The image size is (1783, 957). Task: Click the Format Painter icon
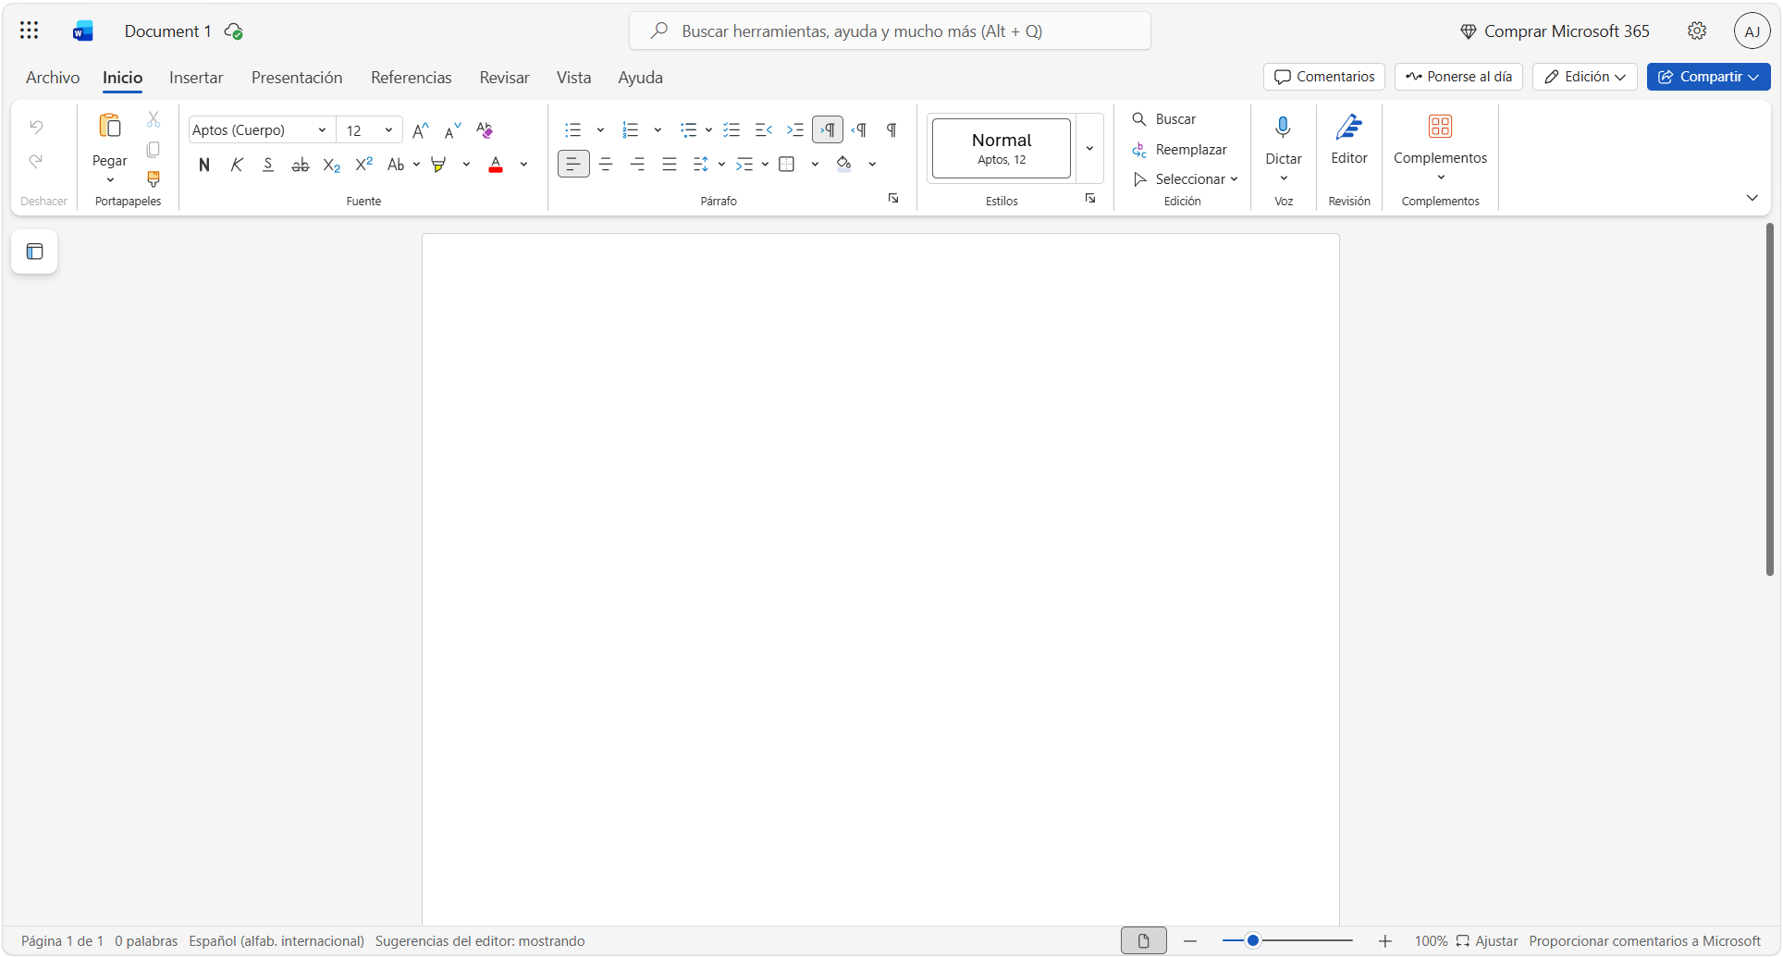coord(154,178)
